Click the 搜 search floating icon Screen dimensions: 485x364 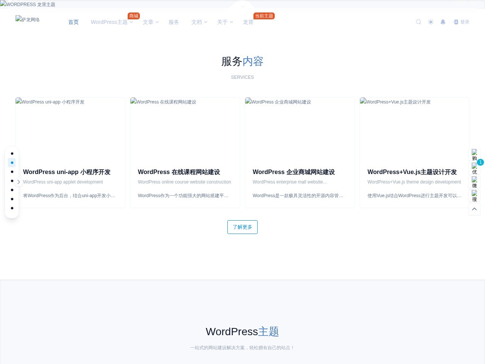click(x=474, y=196)
